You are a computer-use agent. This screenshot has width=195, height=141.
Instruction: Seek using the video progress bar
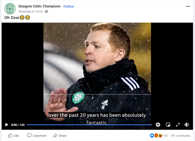[89, 125]
